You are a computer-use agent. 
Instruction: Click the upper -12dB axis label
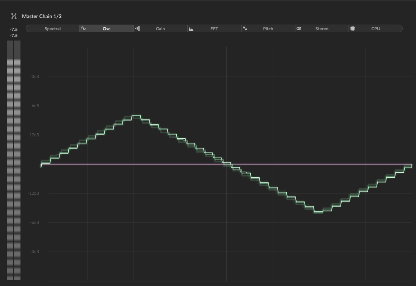(34, 135)
